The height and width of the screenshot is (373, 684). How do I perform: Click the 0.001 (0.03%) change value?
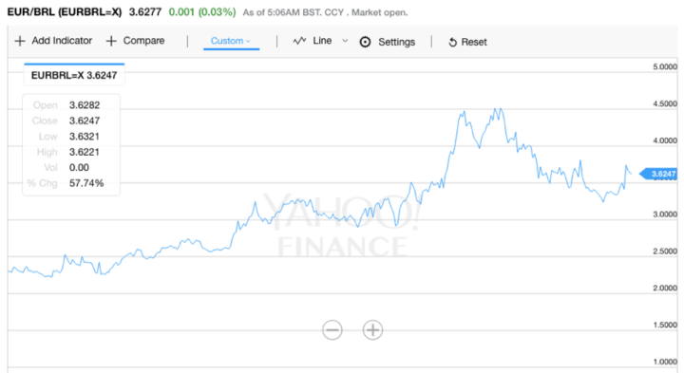pyautogui.click(x=202, y=11)
